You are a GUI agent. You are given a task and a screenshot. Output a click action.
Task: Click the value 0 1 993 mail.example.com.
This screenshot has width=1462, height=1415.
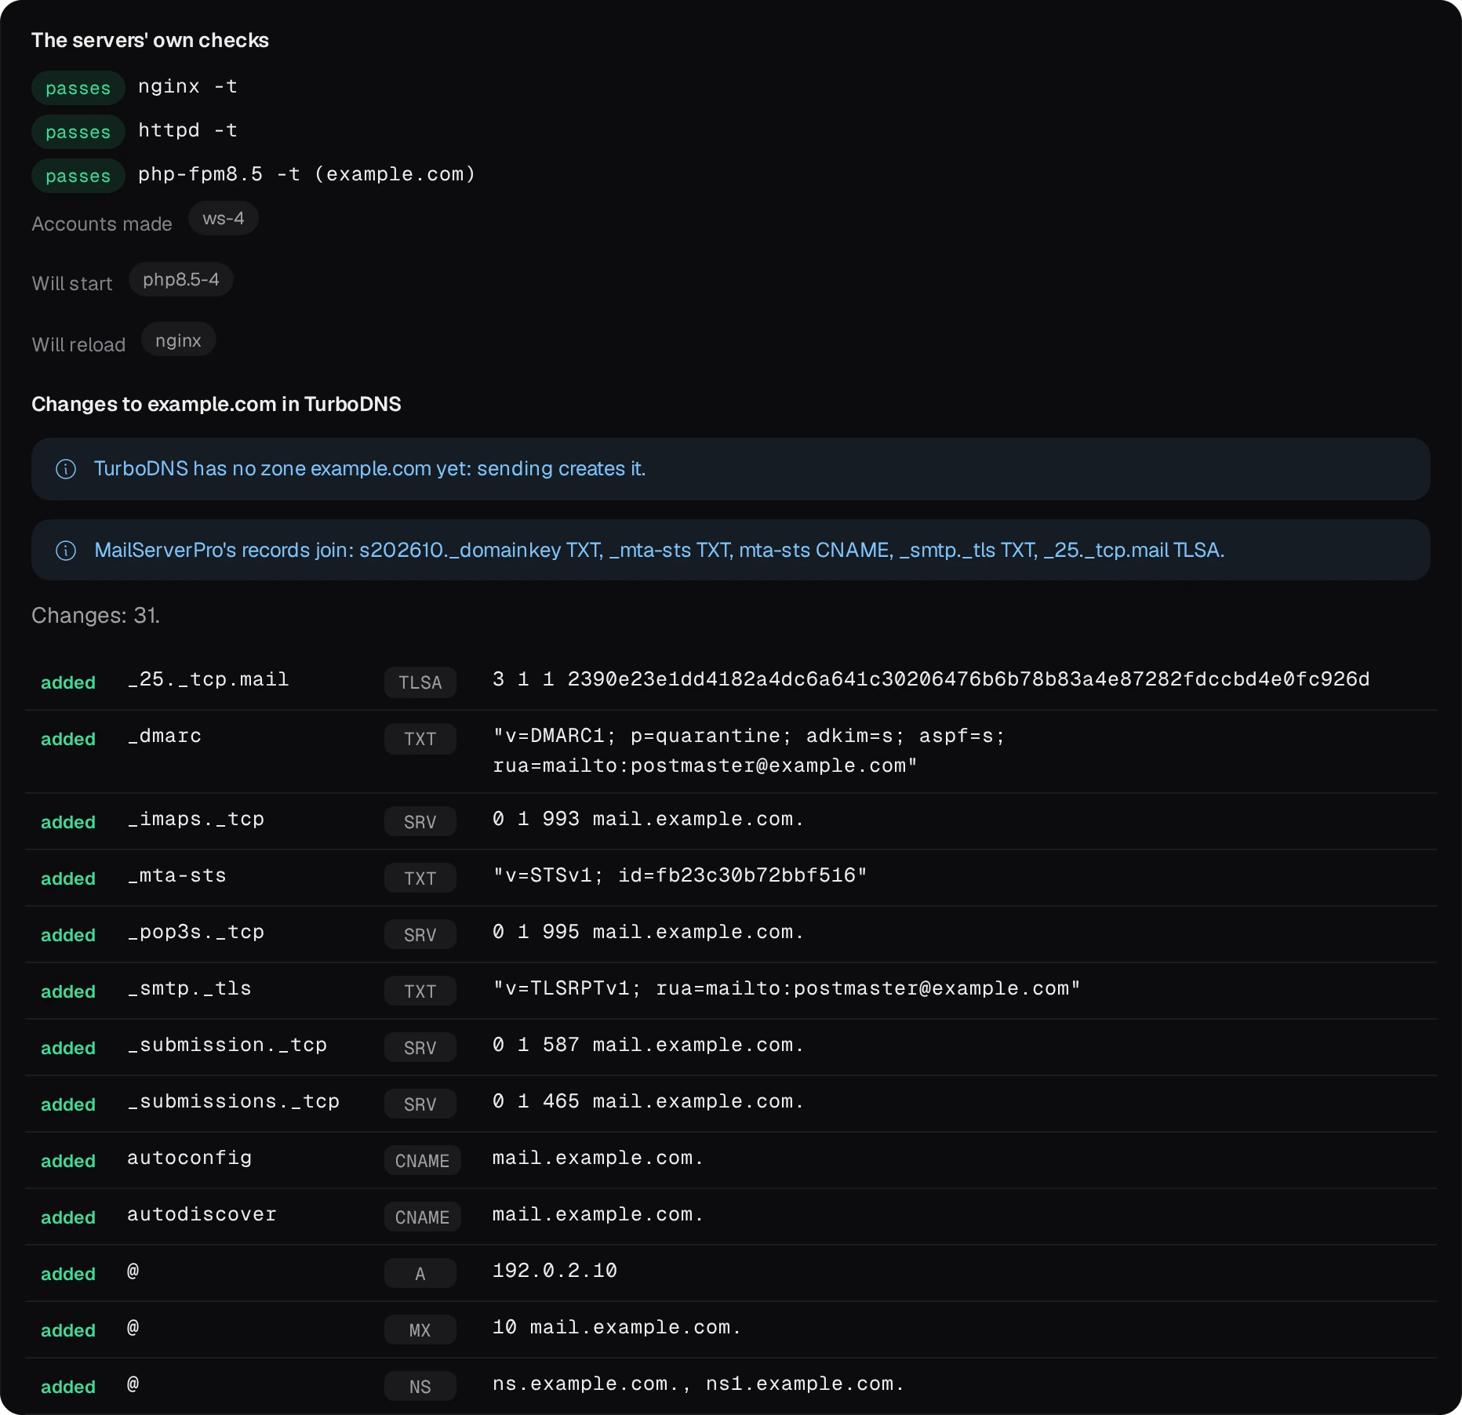click(x=649, y=819)
